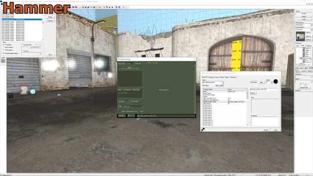
Task: Toggle Include hidden objects checkbox
Action: coord(3,53)
